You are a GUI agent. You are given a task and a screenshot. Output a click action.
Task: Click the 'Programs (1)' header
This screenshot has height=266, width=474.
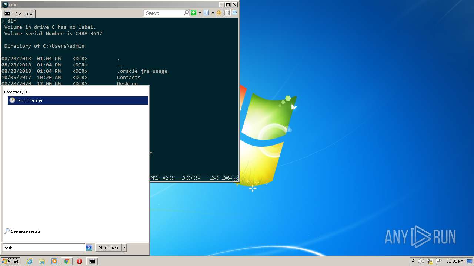[16, 92]
